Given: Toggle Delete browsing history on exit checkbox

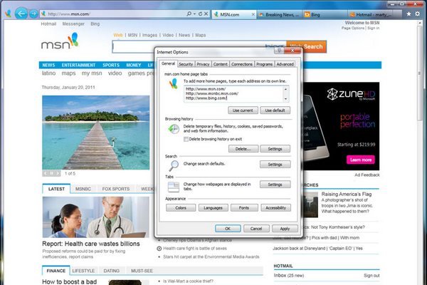Looking at the screenshot, I should (186, 139).
